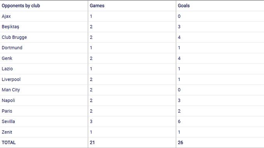Click the Games column header

pyautogui.click(x=97, y=6)
